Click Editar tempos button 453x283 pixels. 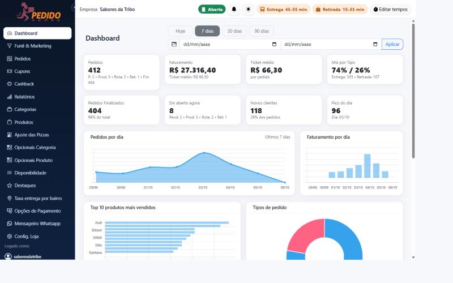(390, 9)
